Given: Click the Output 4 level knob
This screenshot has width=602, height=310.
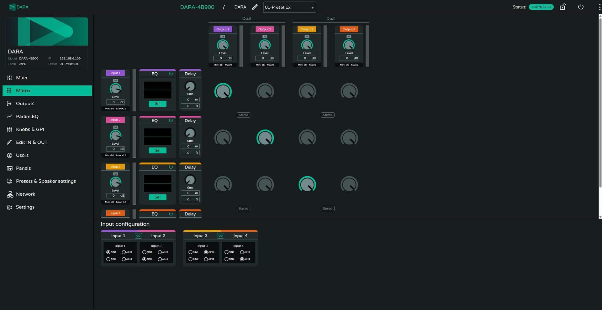Looking at the screenshot, I should (349, 45).
